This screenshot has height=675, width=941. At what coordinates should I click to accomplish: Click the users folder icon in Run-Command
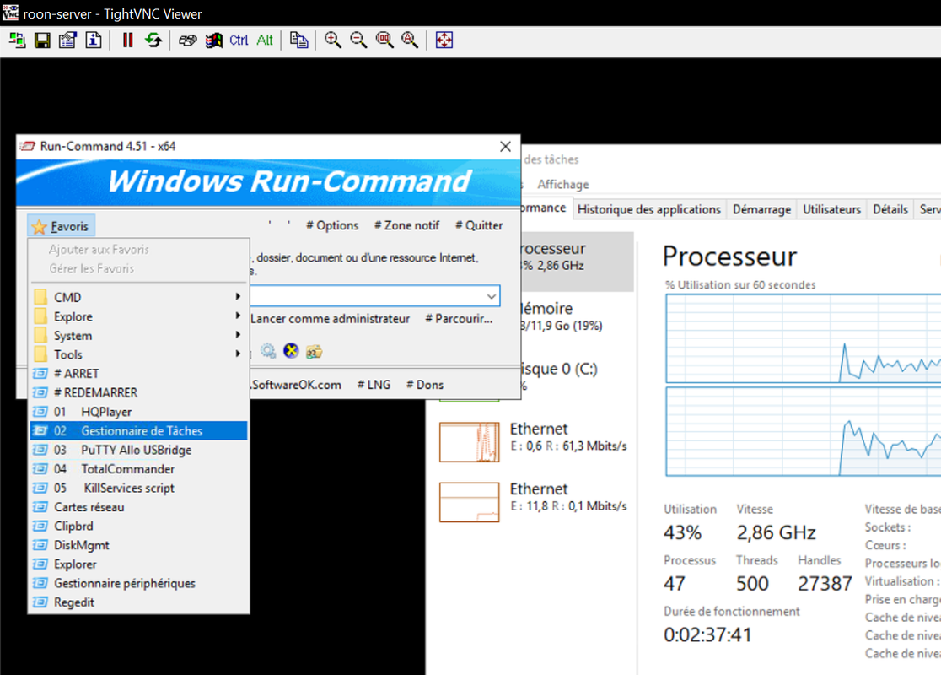click(x=314, y=351)
